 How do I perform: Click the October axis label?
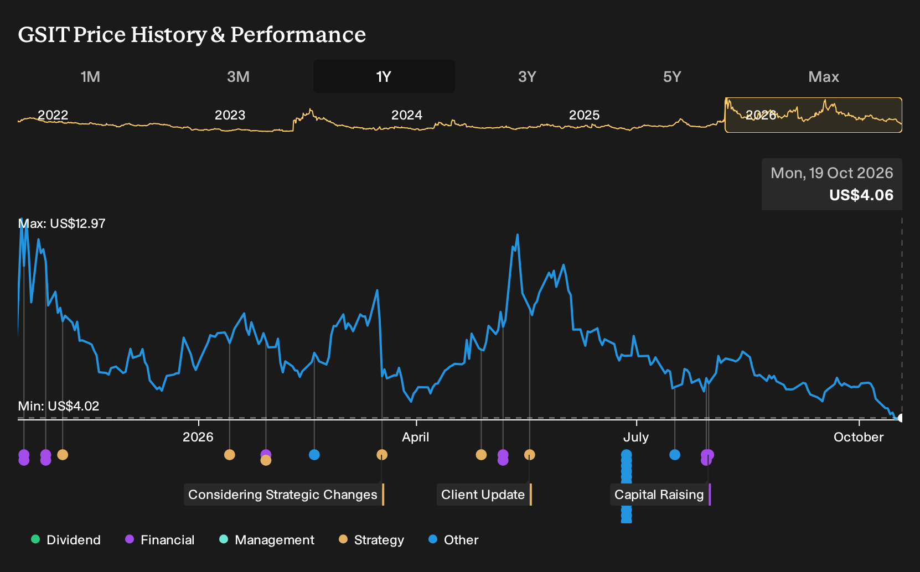[859, 437]
